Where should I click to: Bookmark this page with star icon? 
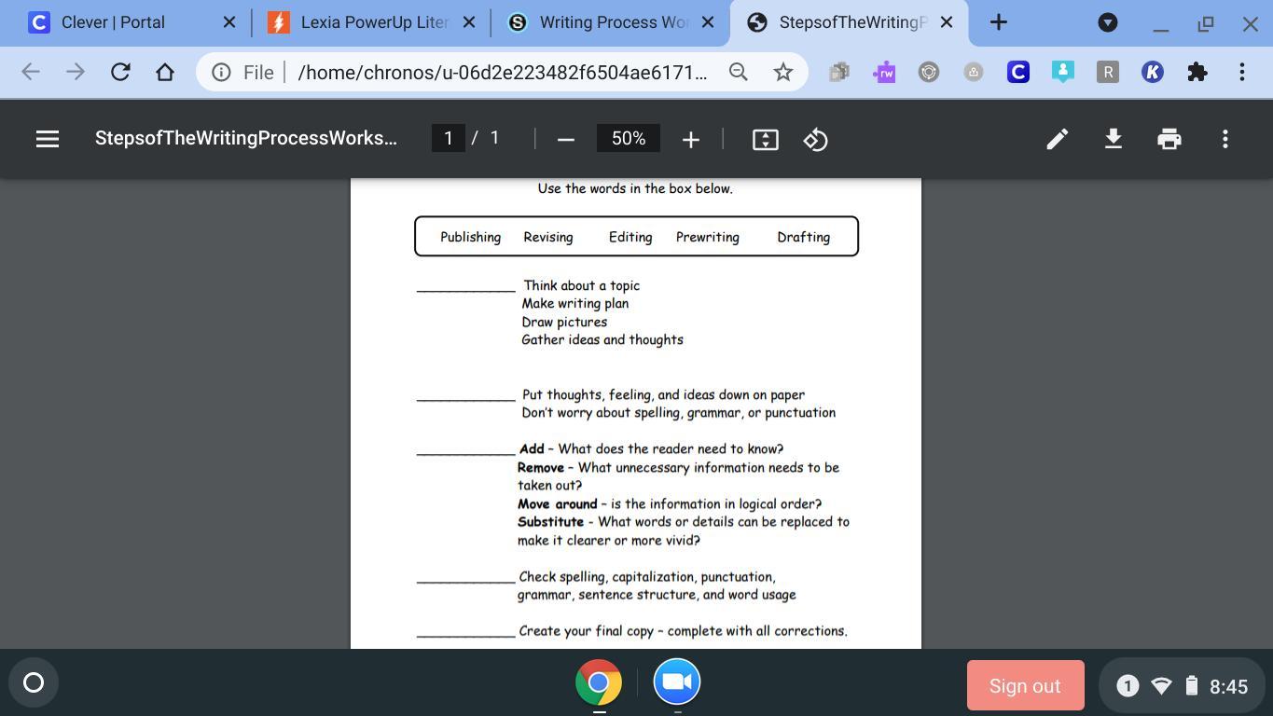(x=782, y=72)
